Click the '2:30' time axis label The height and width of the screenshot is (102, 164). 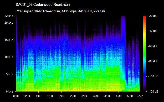[x=73, y=96]
